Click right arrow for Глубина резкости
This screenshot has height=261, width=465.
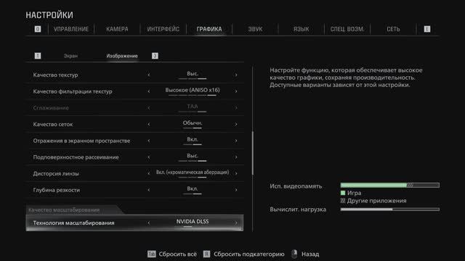236,190
